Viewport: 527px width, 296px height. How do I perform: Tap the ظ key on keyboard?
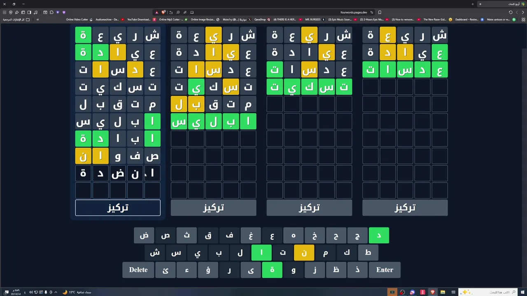[336, 270]
